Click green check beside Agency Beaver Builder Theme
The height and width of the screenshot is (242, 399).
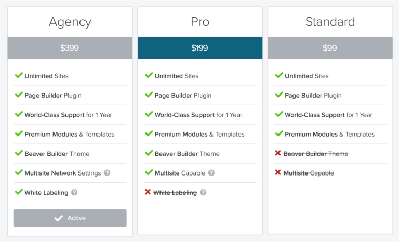(19, 153)
